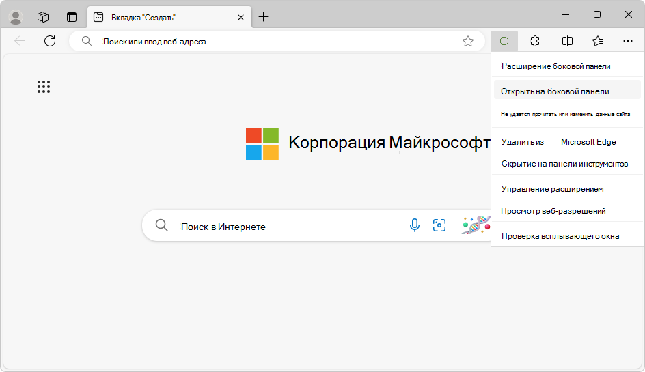Select the "Вкладка Создать" tab
The height and width of the screenshot is (372, 645).
tap(169, 17)
